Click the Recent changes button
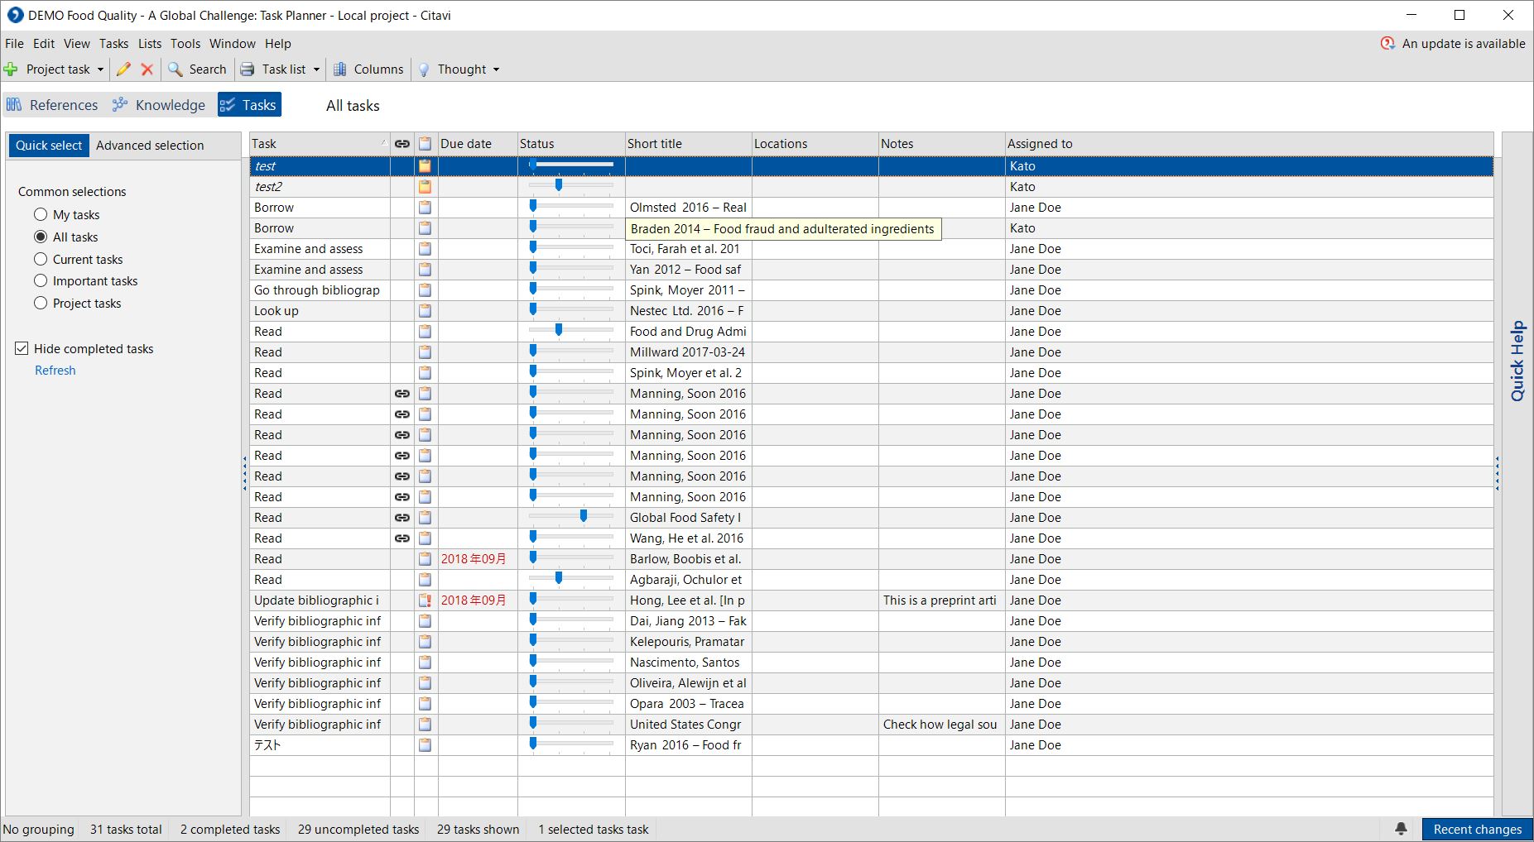The height and width of the screenshot is (842, 1534). [x=1477, y=830]
